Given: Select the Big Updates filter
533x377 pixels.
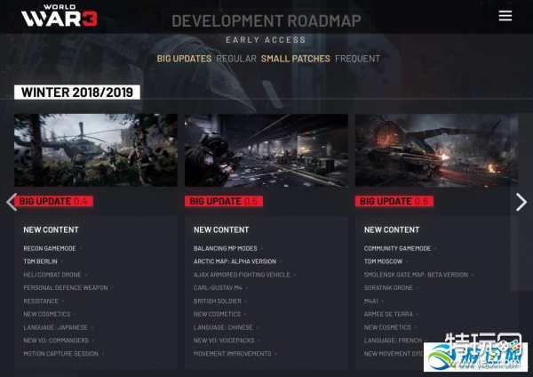Looking at the screenshot, I should pyautogui.click(x=184, y=59).
